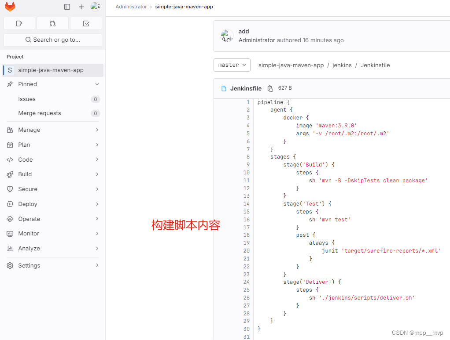
Task: Select simple-java-maven-app project in sidebar
Action: pos(53,70)
